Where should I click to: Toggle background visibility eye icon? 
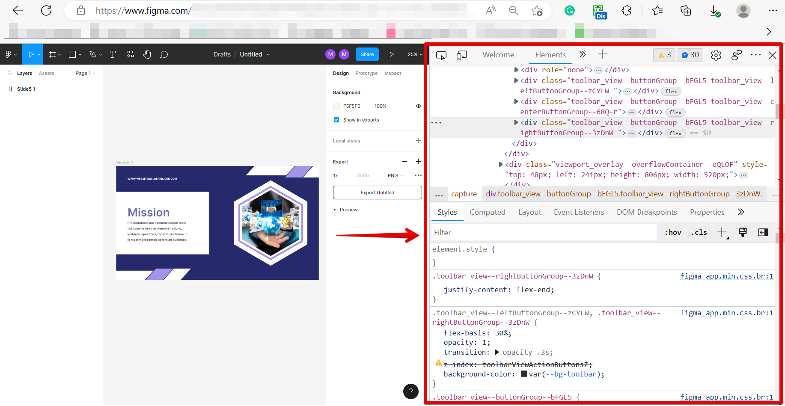418,106
